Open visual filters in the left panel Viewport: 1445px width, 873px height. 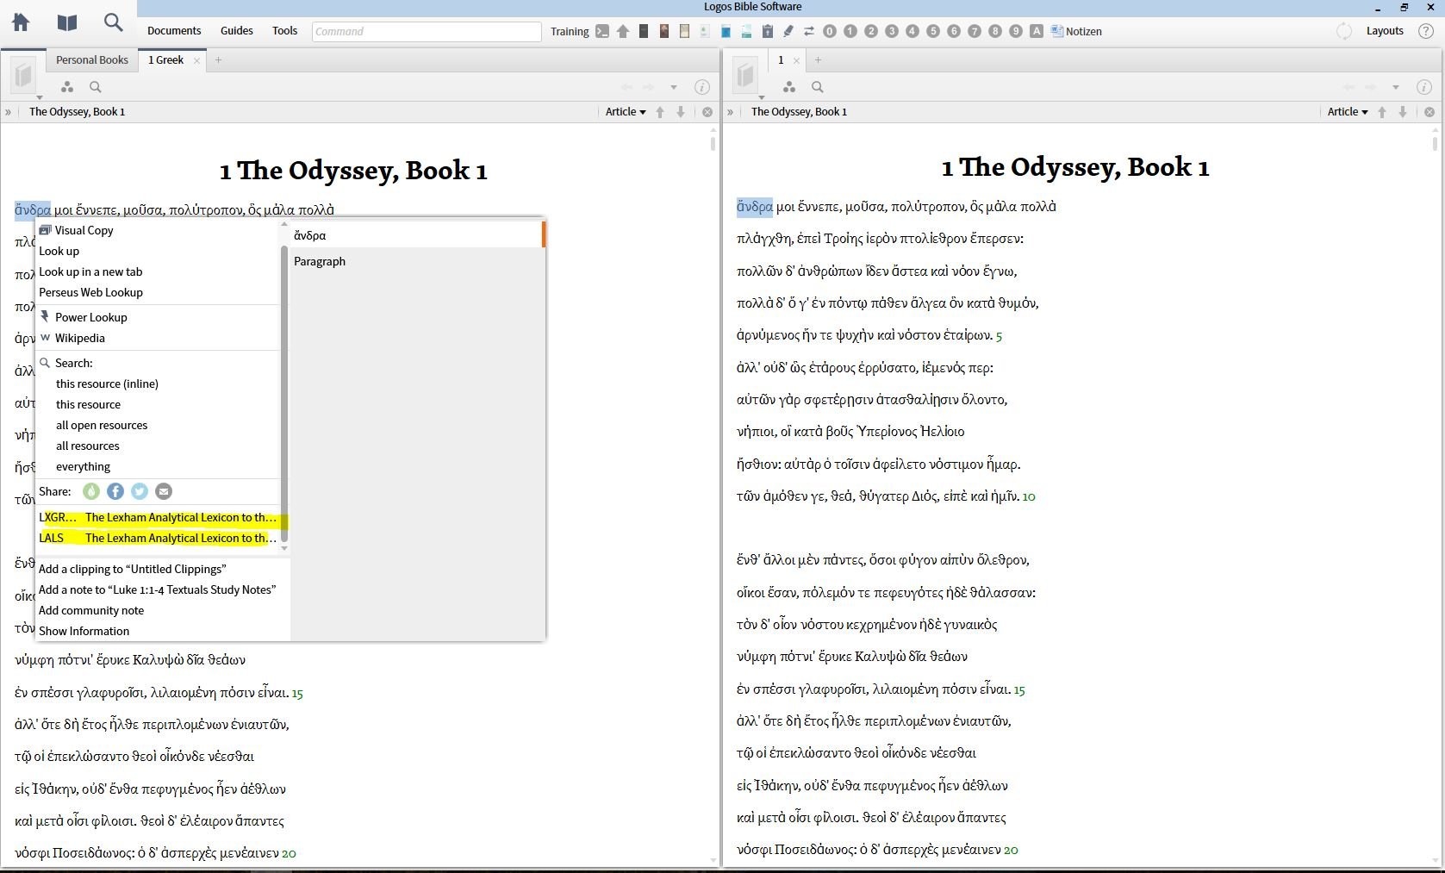pos(67,87)
